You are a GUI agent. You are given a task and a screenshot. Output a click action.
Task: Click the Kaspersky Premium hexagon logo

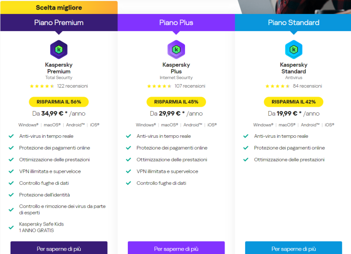[59, 49]
